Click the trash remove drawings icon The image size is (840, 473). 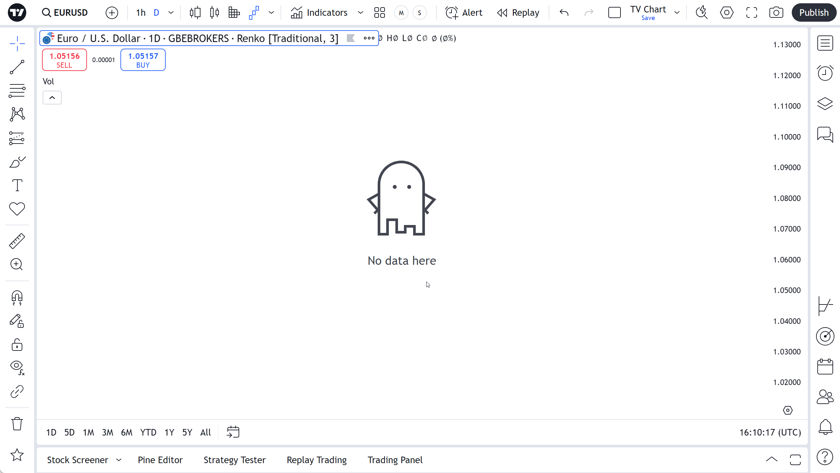click(17, 424)
